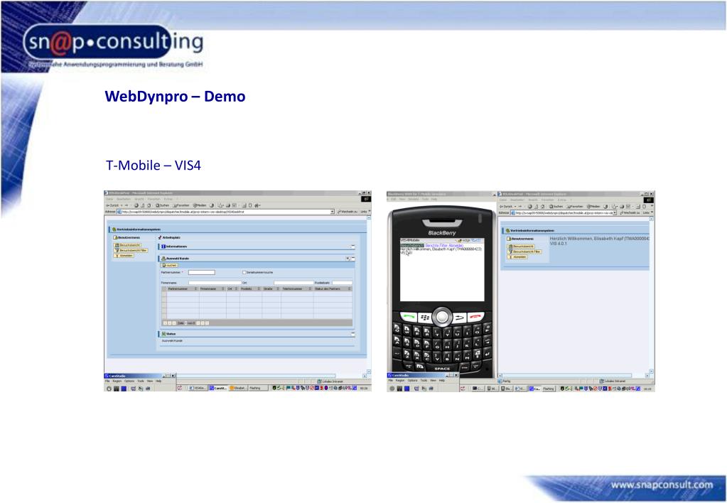Click Zurück back arrow in right browser
Viewport: 727px width, 503px height.
[x=505, y=206]
